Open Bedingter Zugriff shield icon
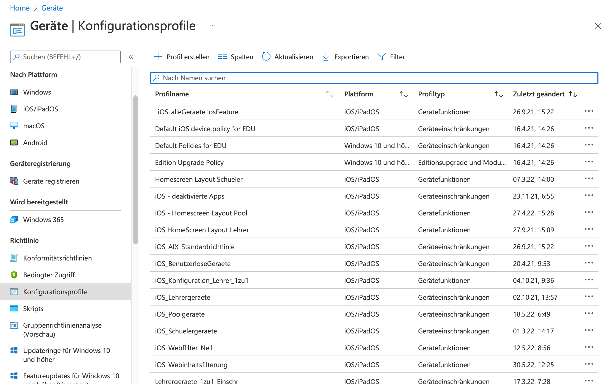The width and height of the screenshot is (609, 384). point(14,275)
